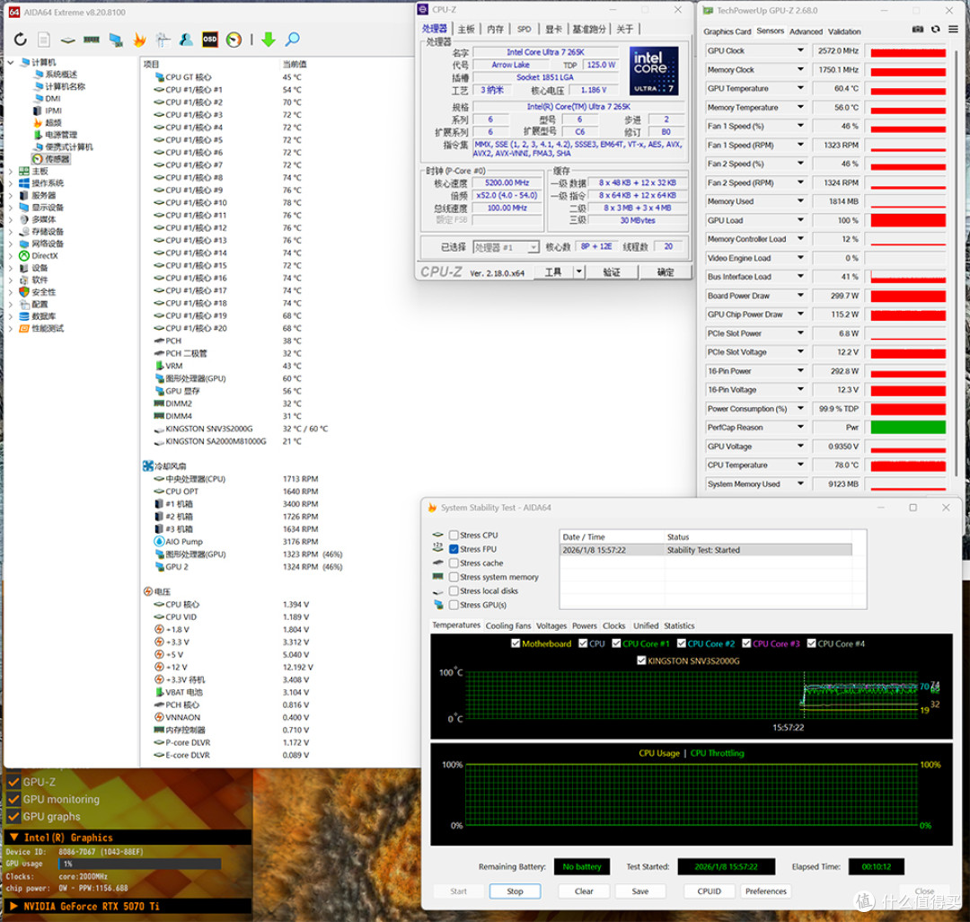Select 传感器 sensor item in AIDA64 tree
This screenshot has width=970, height=922.
pos(51,159)
